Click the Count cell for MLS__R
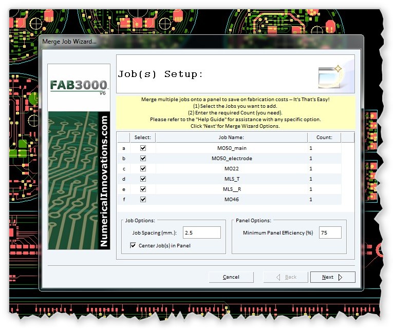 tap(324, 189)
